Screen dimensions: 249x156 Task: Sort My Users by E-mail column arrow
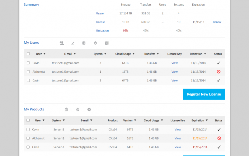coord(75,54)
